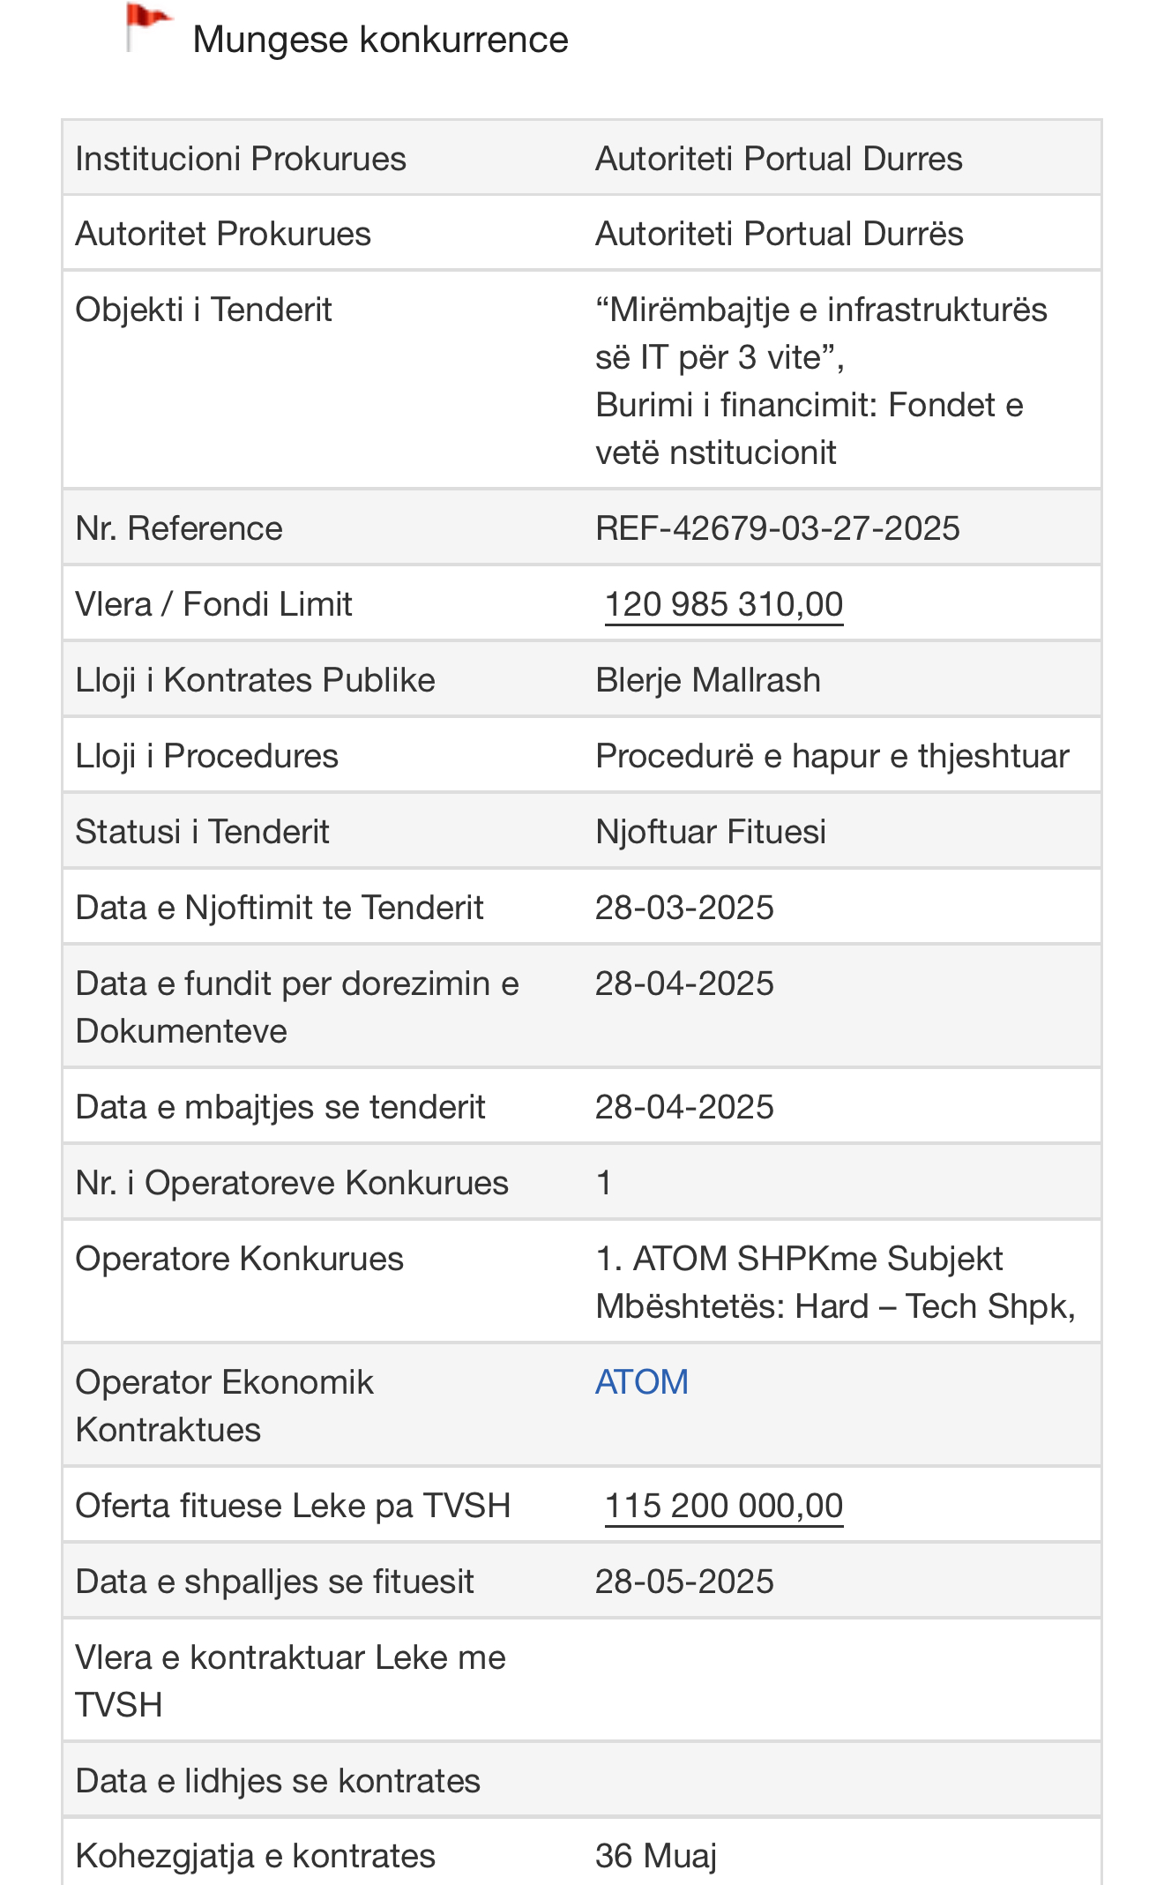Open the ATOM contractor link
1164x1885 pixels.
[x=642, y=1381]
